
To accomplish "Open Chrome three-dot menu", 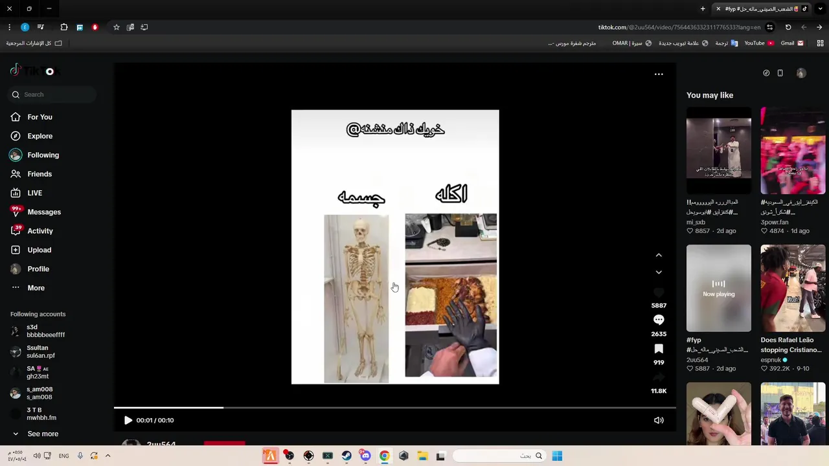I will click(x=9, y=27).
